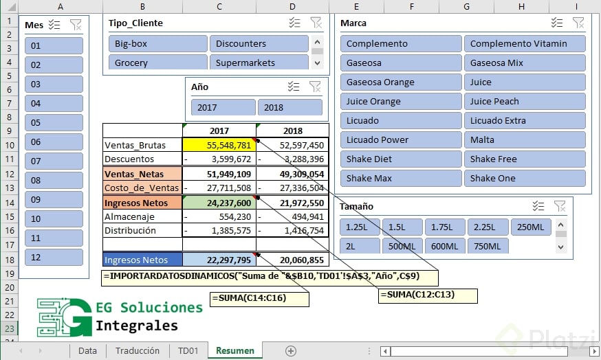601x360 pixels.
Task: Click Costo_de_Ventas label cell
Action: (x=142, y=188)
